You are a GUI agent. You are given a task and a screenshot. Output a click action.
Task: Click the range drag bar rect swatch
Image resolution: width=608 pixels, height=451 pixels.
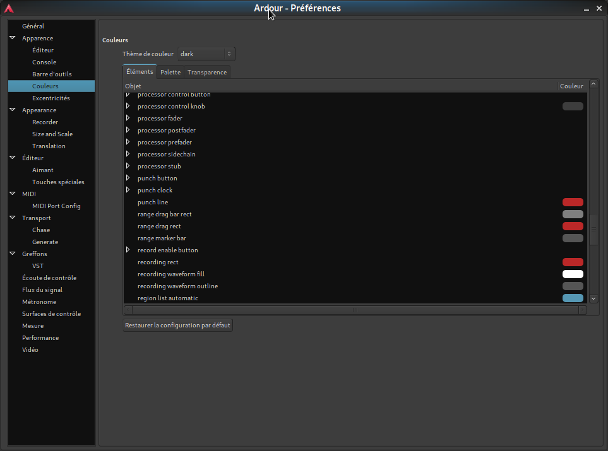click(573, 214)
